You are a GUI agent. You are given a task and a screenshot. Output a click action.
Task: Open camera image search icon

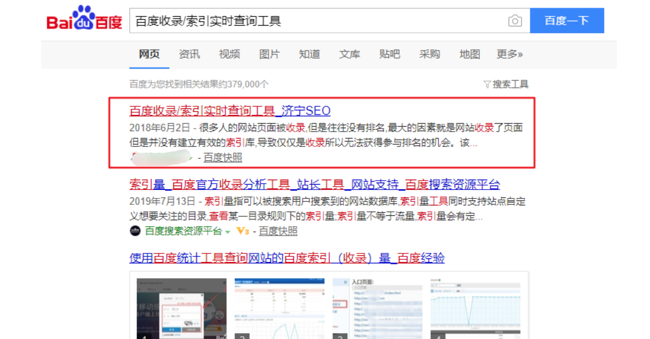(x=515, y=21)
